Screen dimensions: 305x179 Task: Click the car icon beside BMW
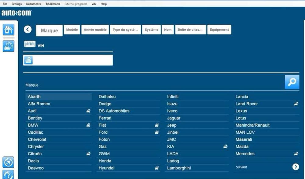88,125
